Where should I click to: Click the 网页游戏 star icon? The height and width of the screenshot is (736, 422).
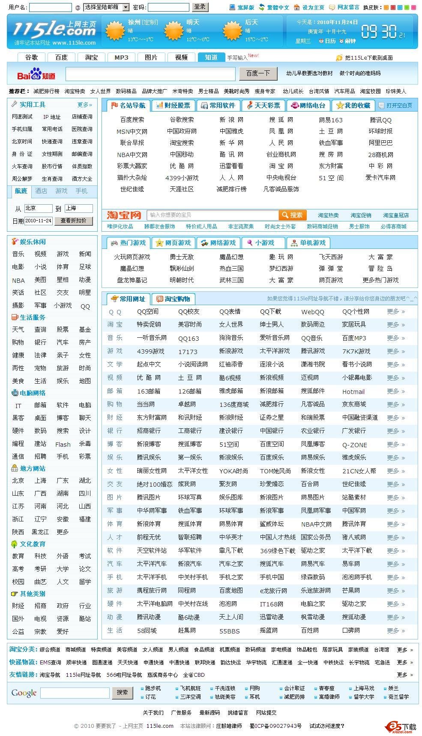159,243
